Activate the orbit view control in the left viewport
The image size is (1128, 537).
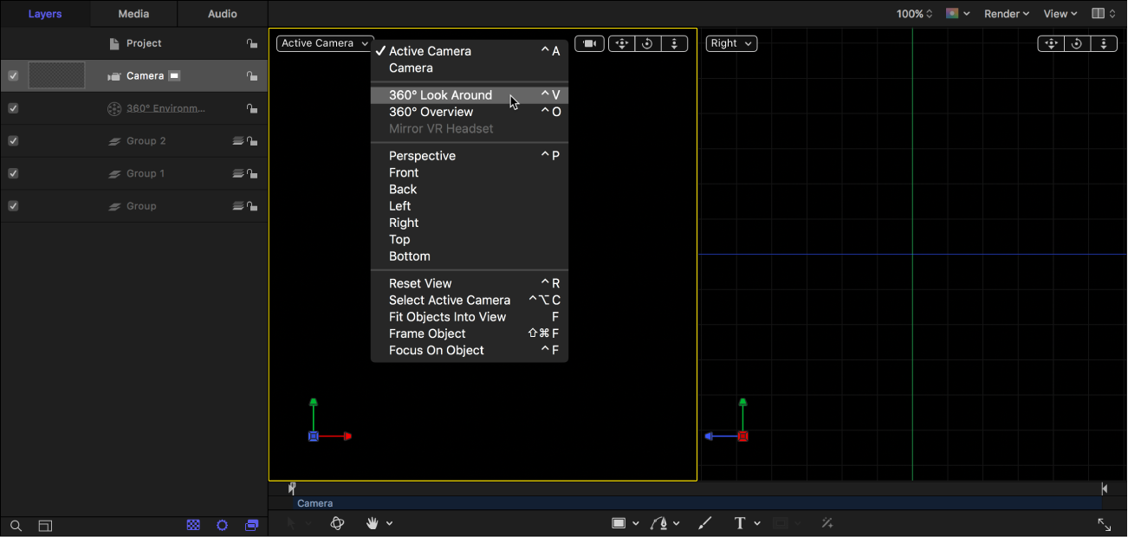(647, 42)
